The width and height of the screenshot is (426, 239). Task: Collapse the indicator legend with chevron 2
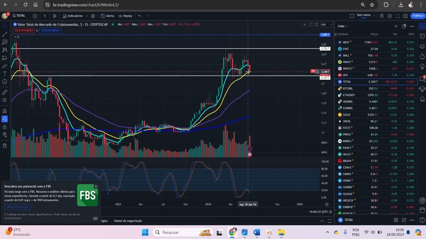pos(16,37)
